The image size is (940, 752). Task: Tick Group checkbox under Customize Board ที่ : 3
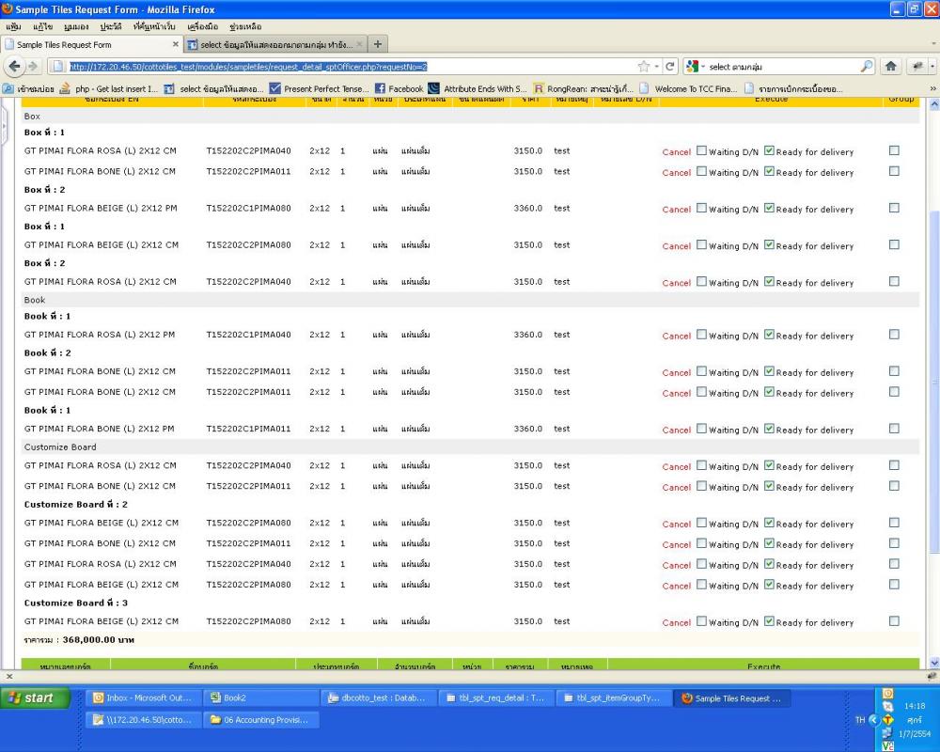click(895, 621)
